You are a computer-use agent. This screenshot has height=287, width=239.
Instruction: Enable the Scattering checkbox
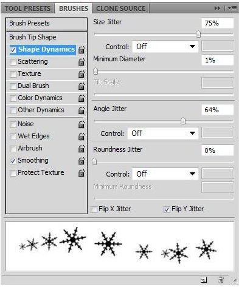[x=13, y=62]
